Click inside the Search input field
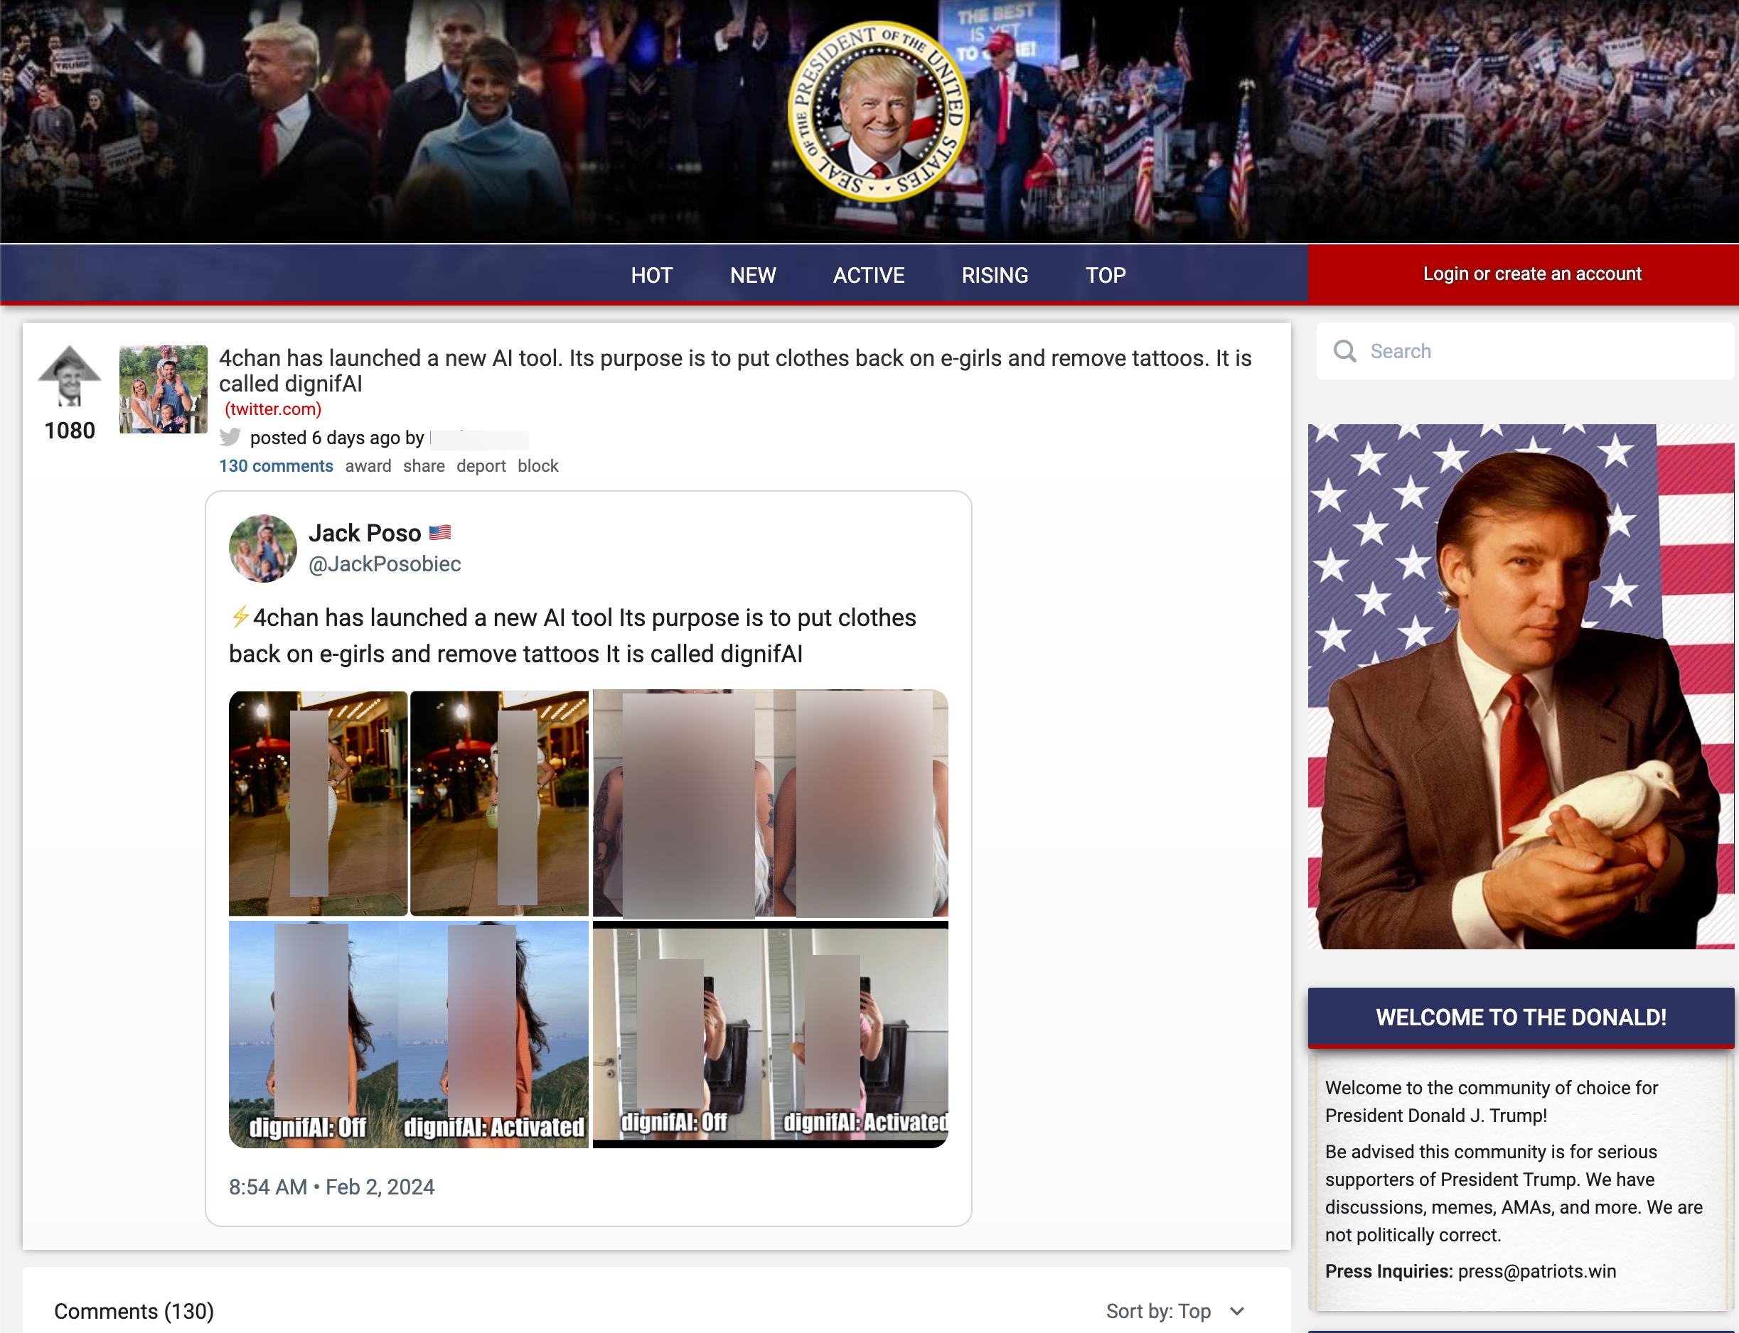 [x=1468, y=350]
